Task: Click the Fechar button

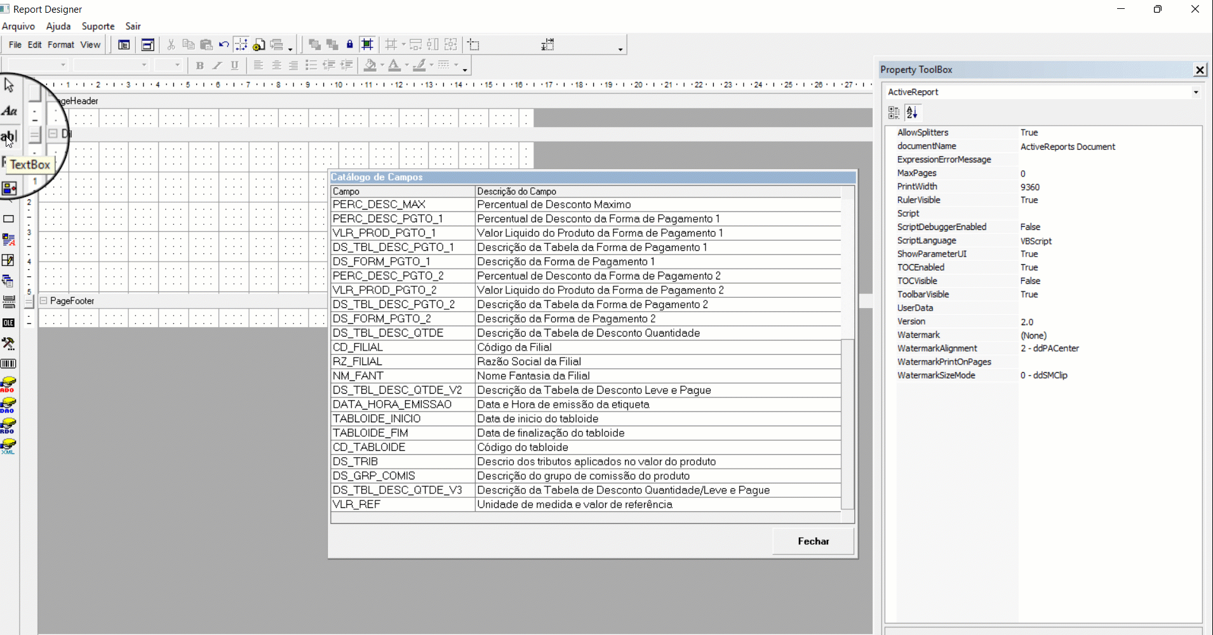Action: tap(813, 541)
